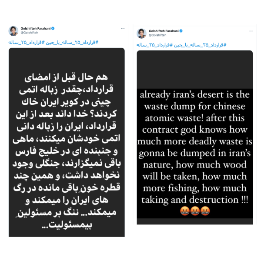Open the Persian text image in left tweet
This screenshot has width=261, height=261.
coord(67,142)
